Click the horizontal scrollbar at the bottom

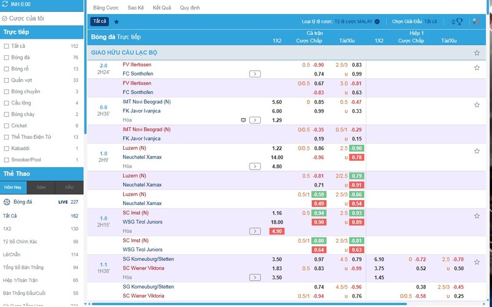248,304
